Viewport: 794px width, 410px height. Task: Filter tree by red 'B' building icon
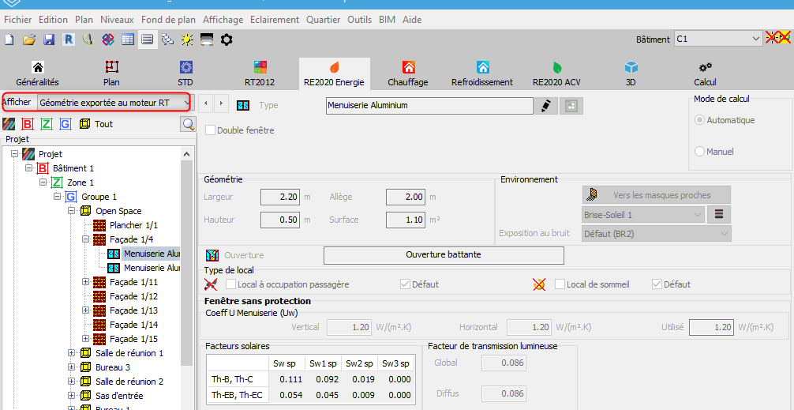(x=28, y=124)
